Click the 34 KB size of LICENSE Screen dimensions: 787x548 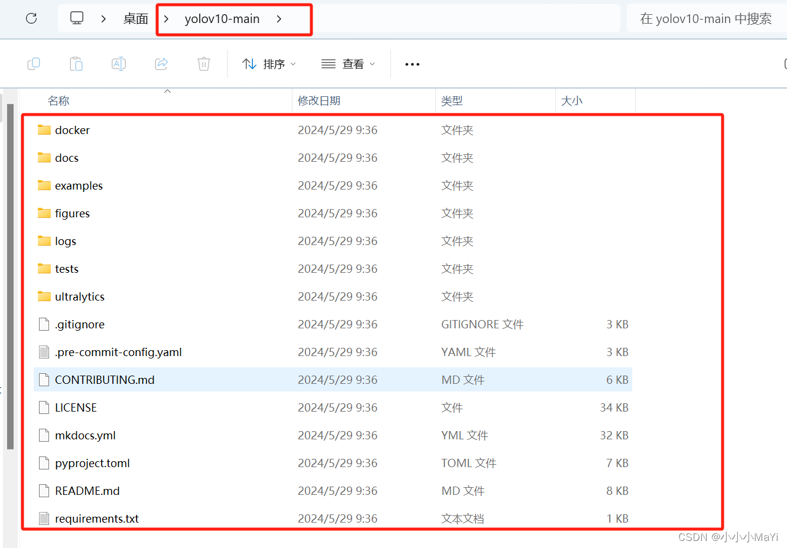pos(614,407)
